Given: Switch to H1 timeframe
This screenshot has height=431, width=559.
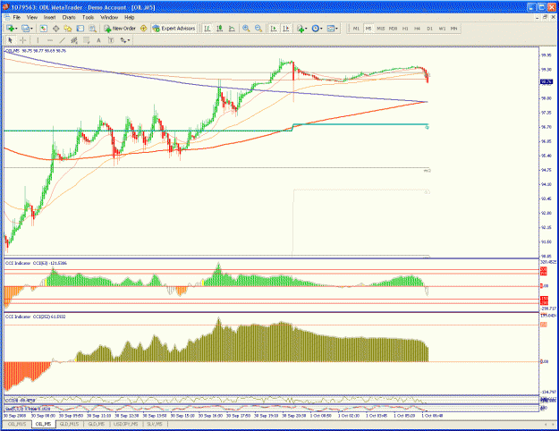Looking at the screenshot, I should pyautogui.click(x=405, y=29).
